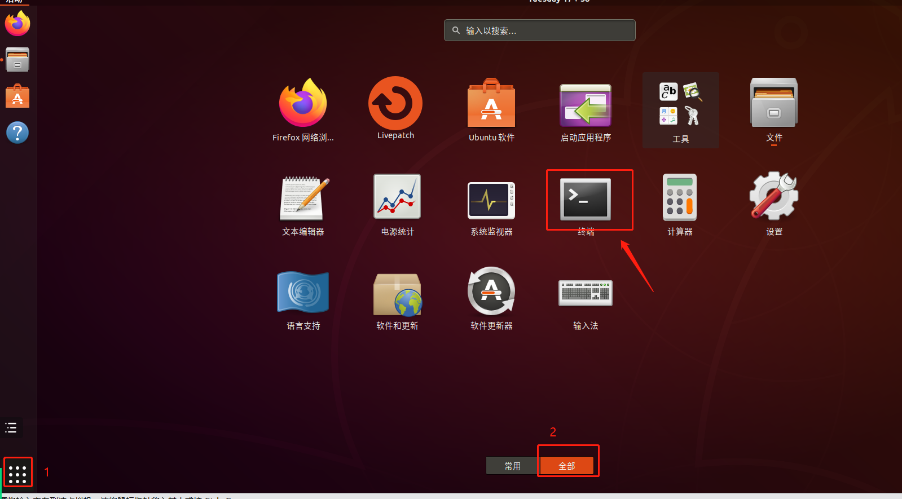902x499 pixels.
Task: Click the '系统监视器' label text
Action: click(491, 232)
